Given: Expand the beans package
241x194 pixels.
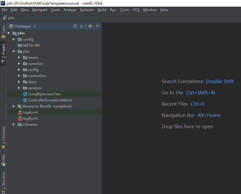Looking at the screenshot, I should point(19,58).
